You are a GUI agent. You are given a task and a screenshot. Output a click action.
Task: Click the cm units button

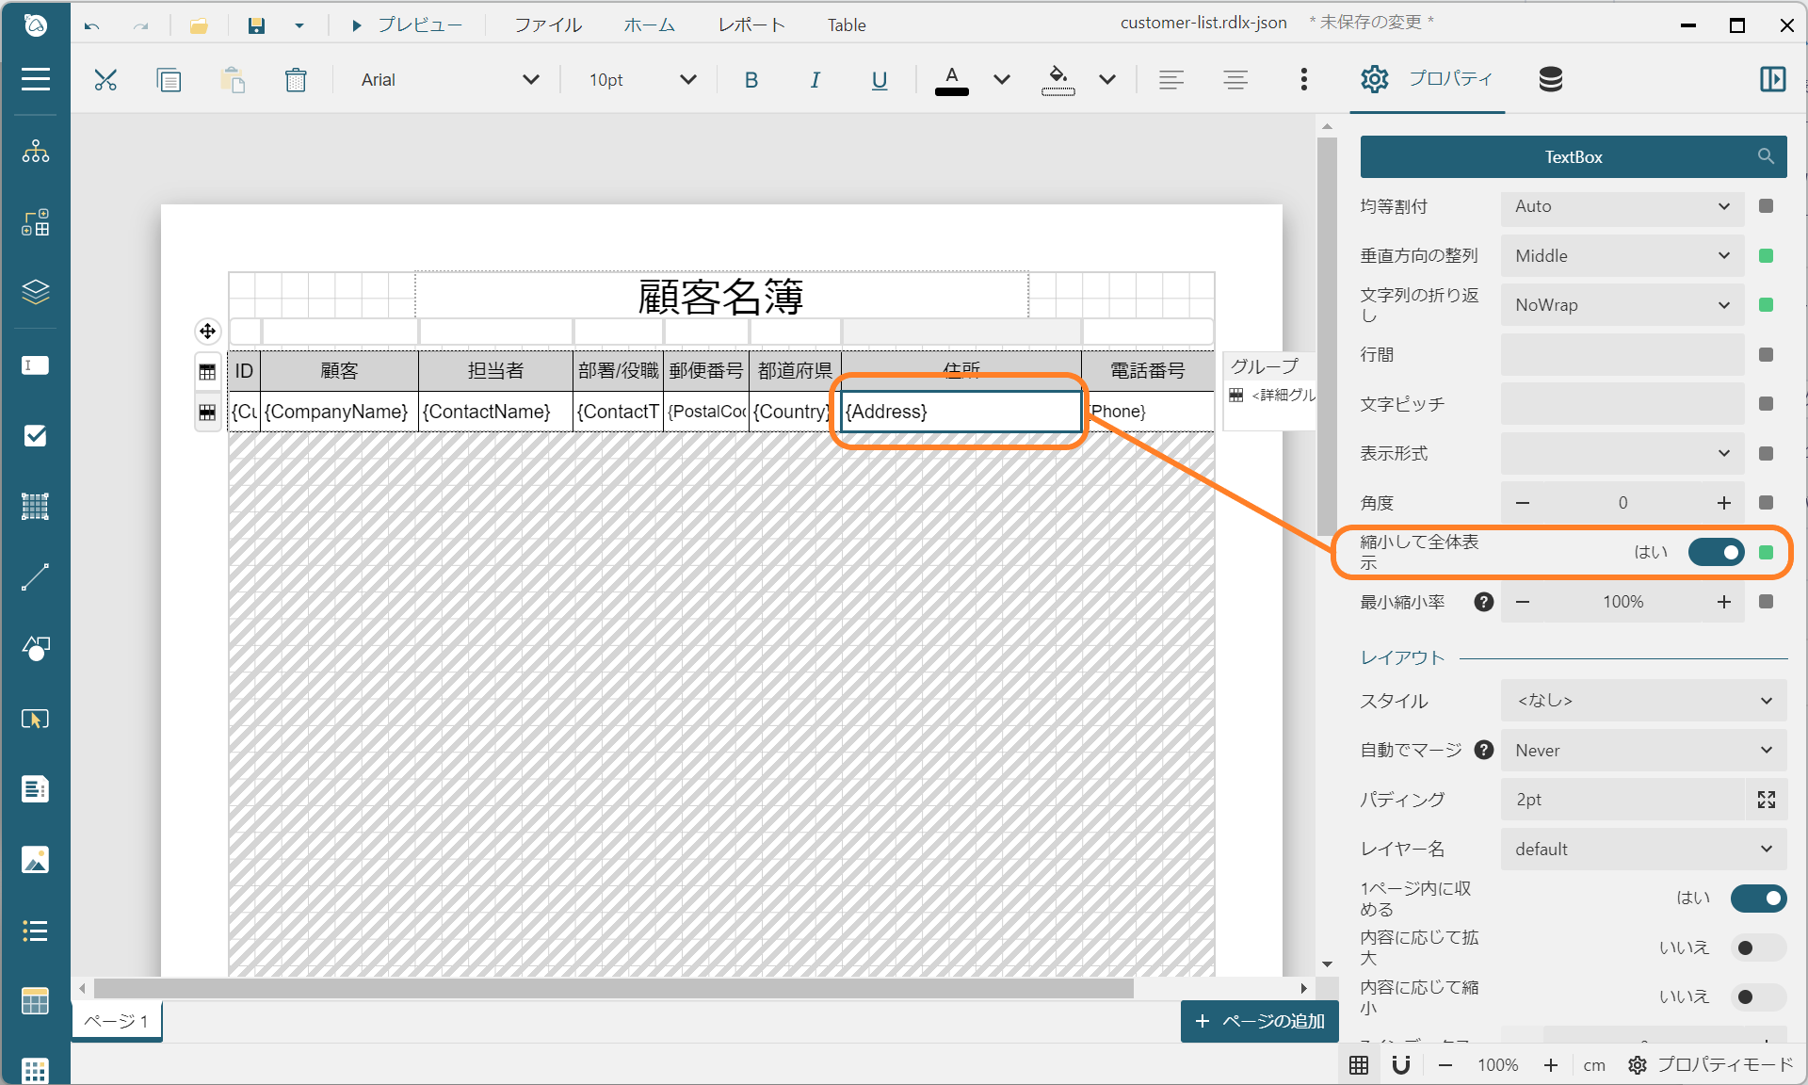pos(1594,1065)
